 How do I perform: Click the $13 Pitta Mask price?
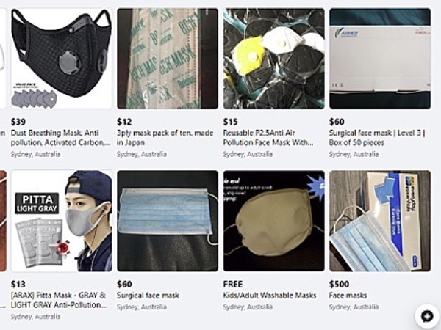[x=18, y=284]
